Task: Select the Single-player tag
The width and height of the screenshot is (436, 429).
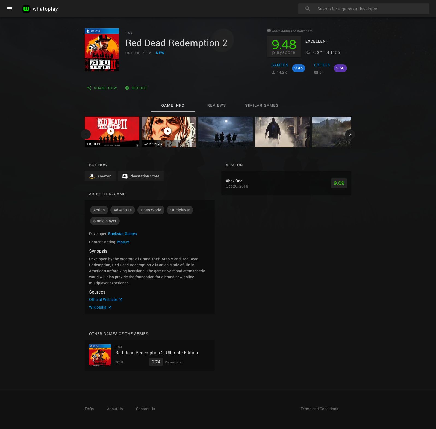Action: (105, 221)
